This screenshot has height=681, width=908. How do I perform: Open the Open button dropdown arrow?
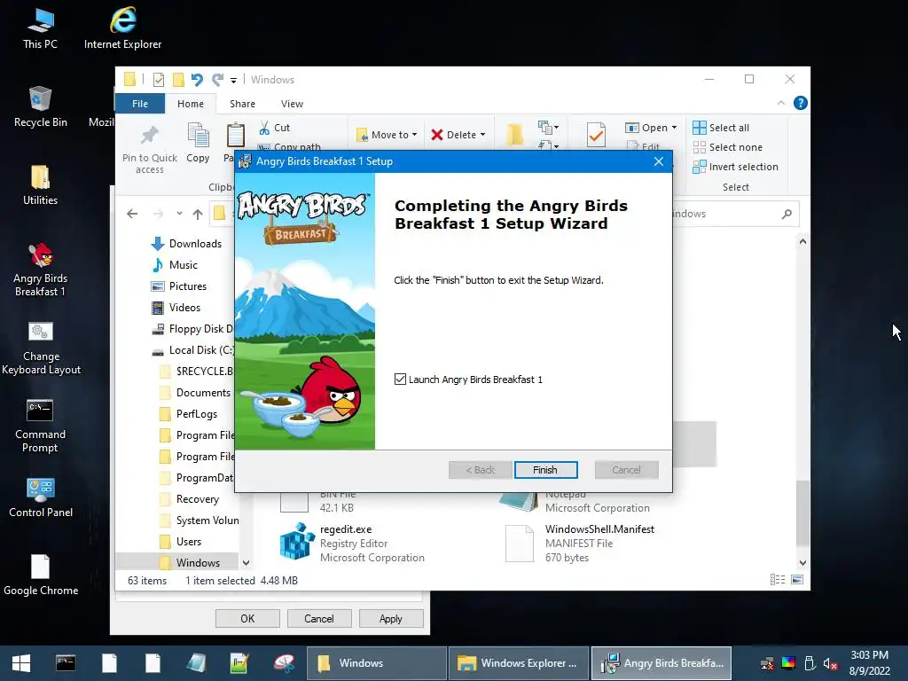pos(674,128)
